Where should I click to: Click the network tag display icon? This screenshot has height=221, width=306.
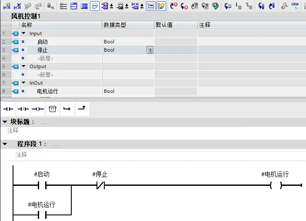click(x=135, y=6)
